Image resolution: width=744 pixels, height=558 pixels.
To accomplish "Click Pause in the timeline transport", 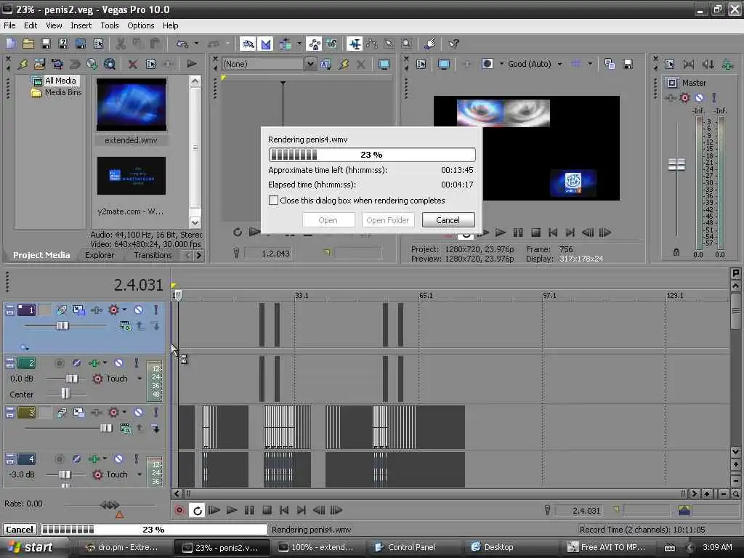I will [249, 510].
